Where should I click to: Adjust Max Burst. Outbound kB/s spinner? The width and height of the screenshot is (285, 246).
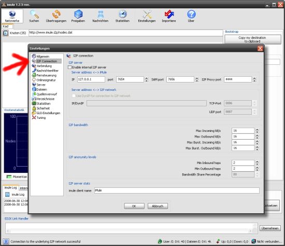257,148
